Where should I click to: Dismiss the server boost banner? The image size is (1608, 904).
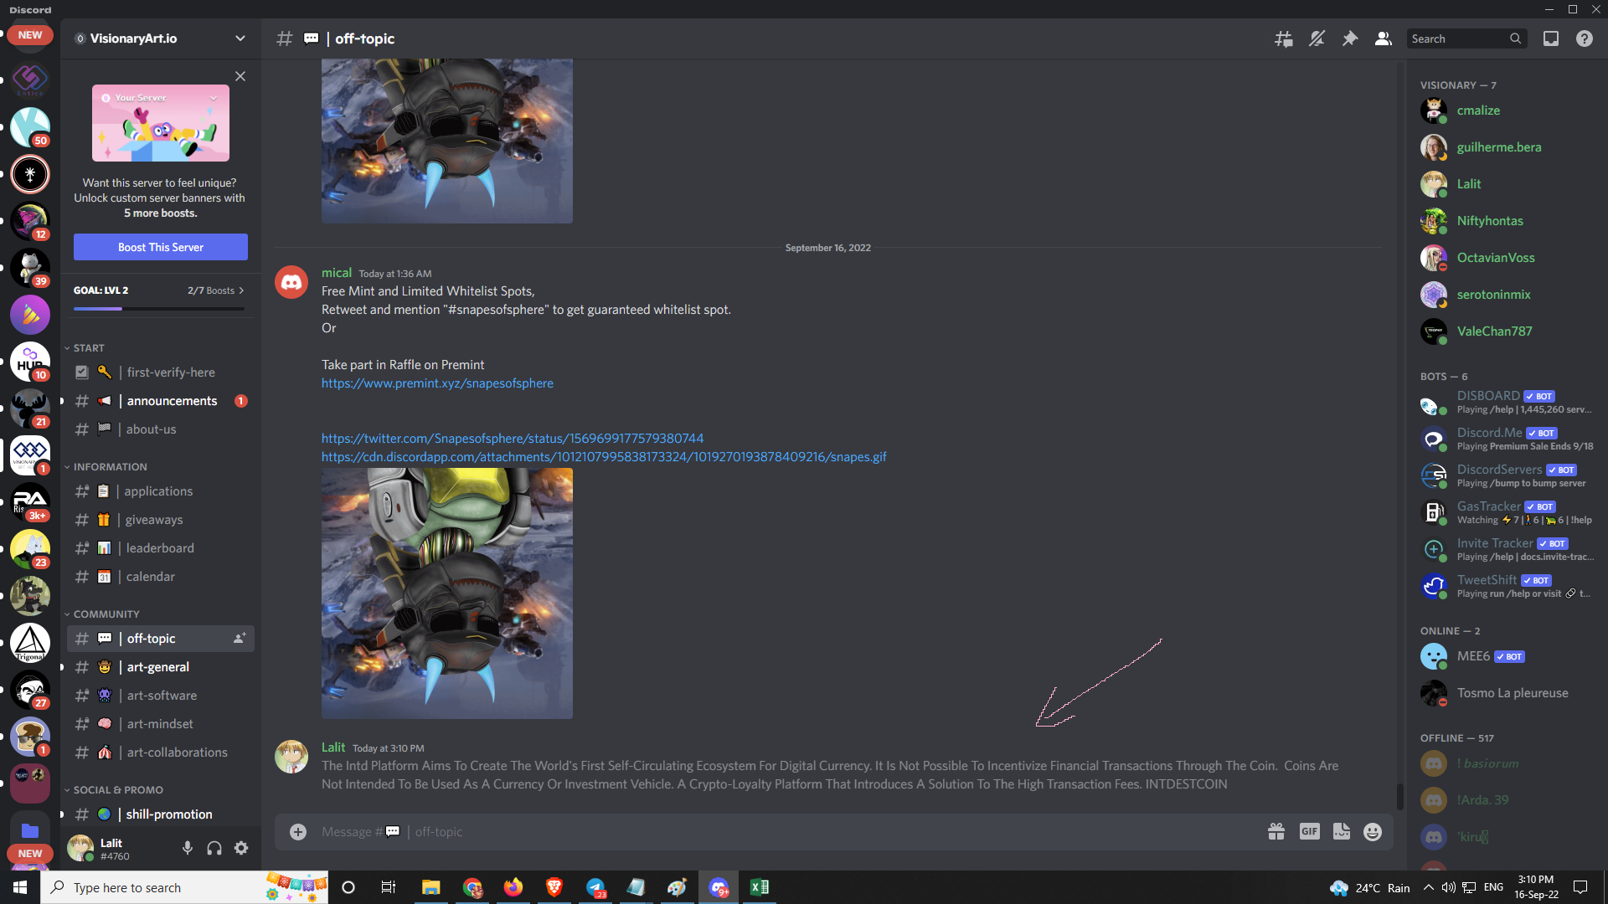click(x=240, y=76)
